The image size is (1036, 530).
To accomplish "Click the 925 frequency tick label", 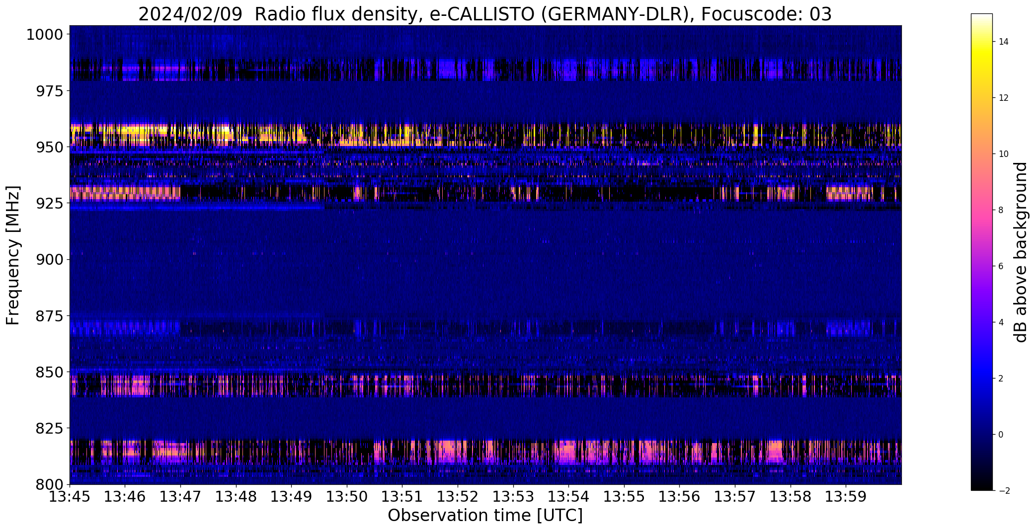I will 49,203.
